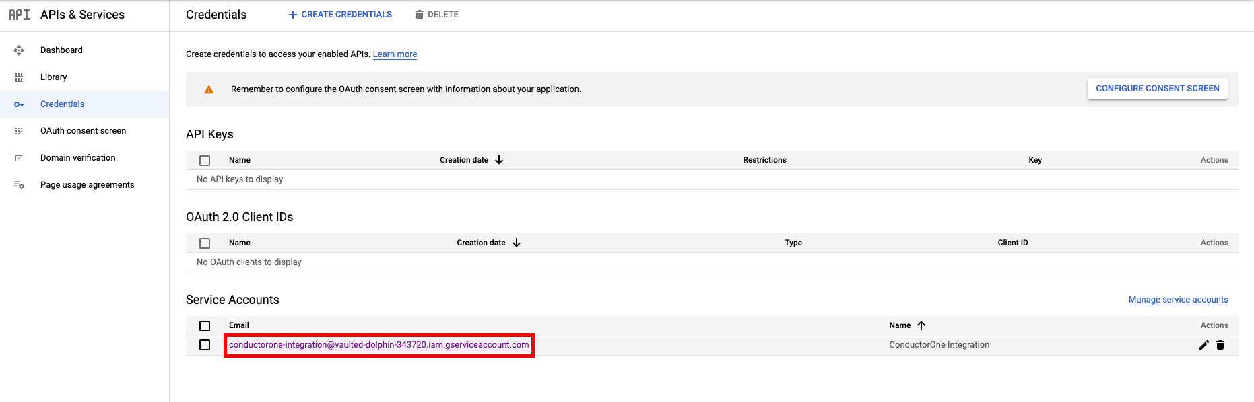Edit the ConductorOne Integration service account
The width and height of the screenshot is (1254, 402).
[1204, 345]
